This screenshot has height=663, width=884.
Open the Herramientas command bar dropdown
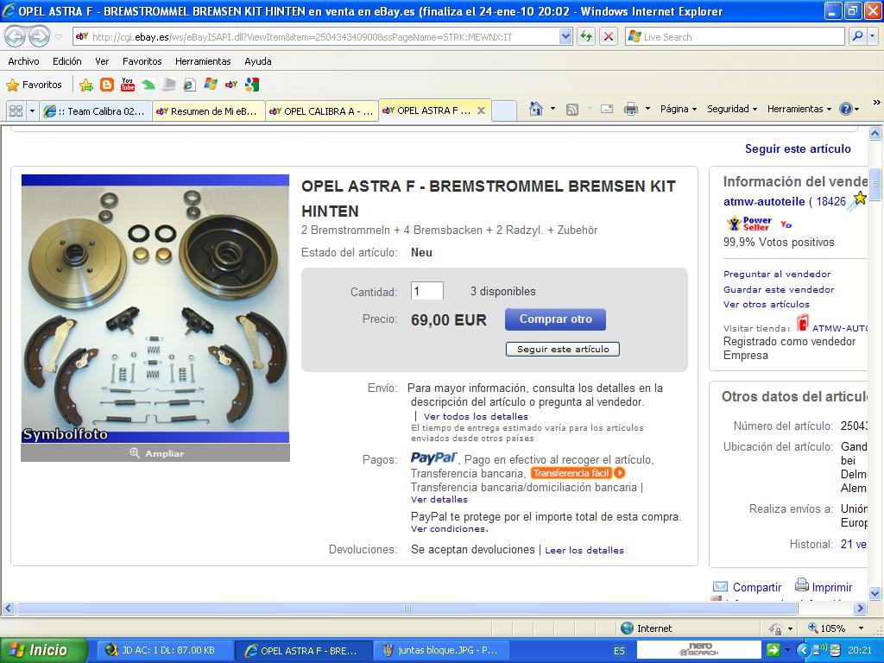coord(799,109)
